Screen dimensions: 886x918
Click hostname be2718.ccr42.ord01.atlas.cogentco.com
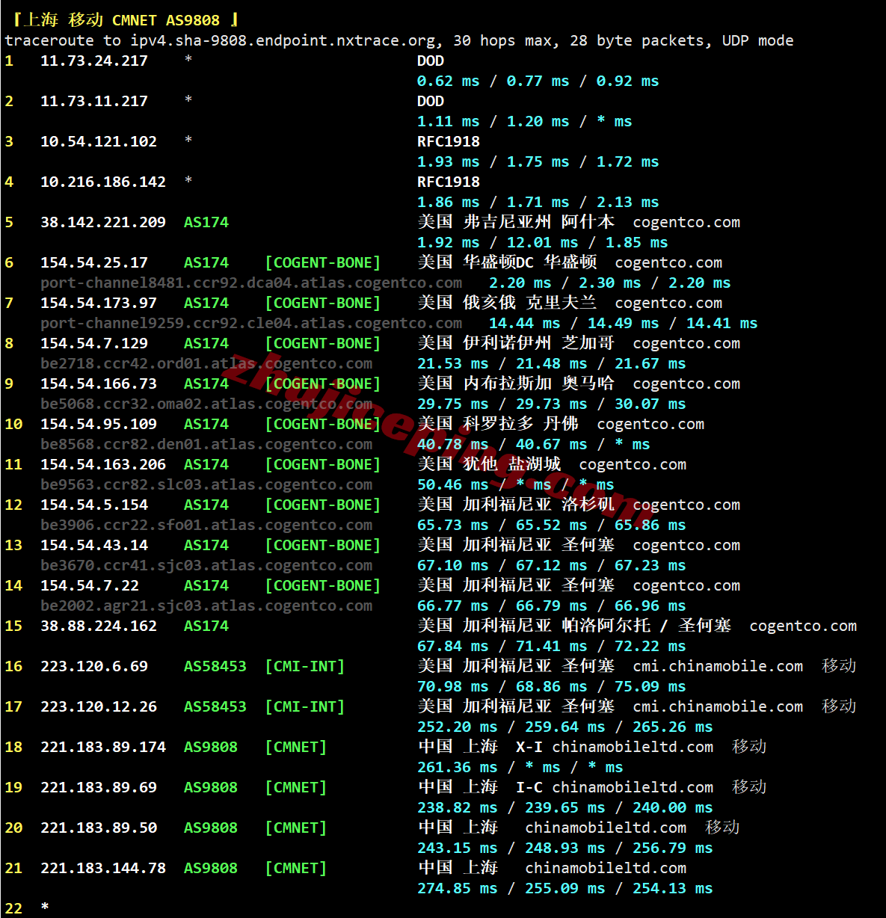coord(206,363)
